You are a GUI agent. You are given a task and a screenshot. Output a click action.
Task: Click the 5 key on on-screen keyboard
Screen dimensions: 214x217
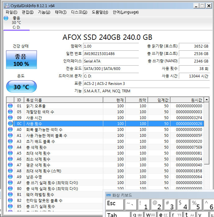(196, 205)
